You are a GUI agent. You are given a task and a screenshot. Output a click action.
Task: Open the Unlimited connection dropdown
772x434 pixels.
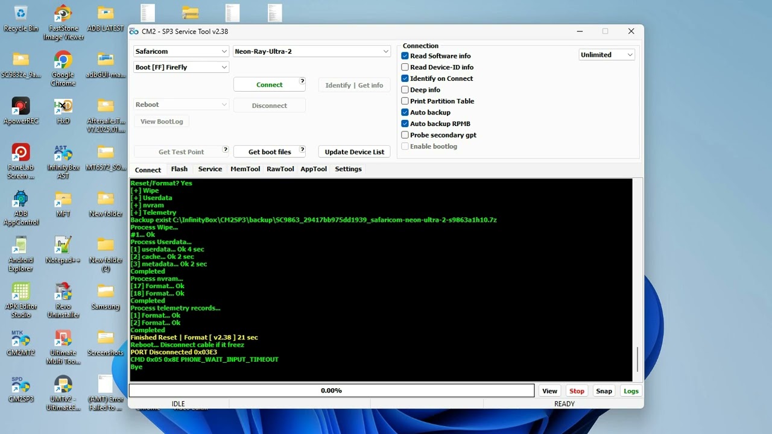607,55
